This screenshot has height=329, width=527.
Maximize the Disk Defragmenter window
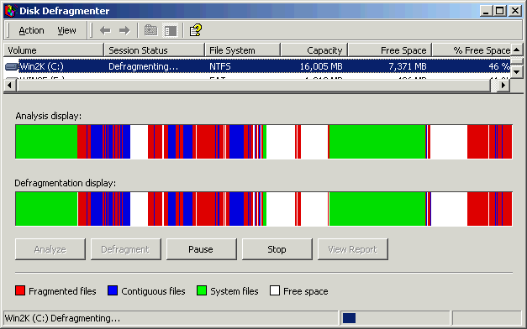click(x=500, y=11)
